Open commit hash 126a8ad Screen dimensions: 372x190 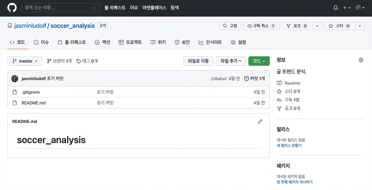tap(219, 79)
